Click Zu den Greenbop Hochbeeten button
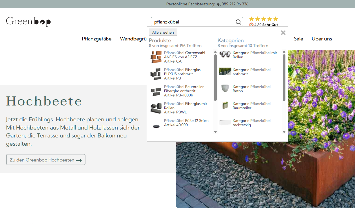 (x=46, y=160)
